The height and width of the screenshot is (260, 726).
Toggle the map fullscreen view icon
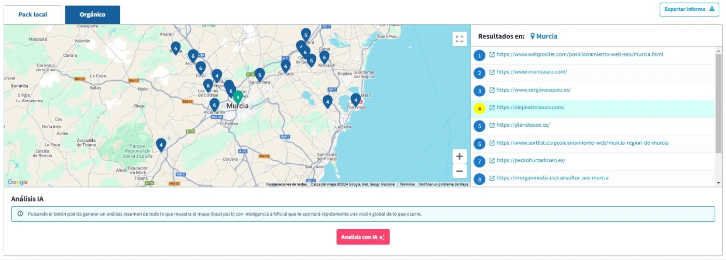[x=459, y=39]
